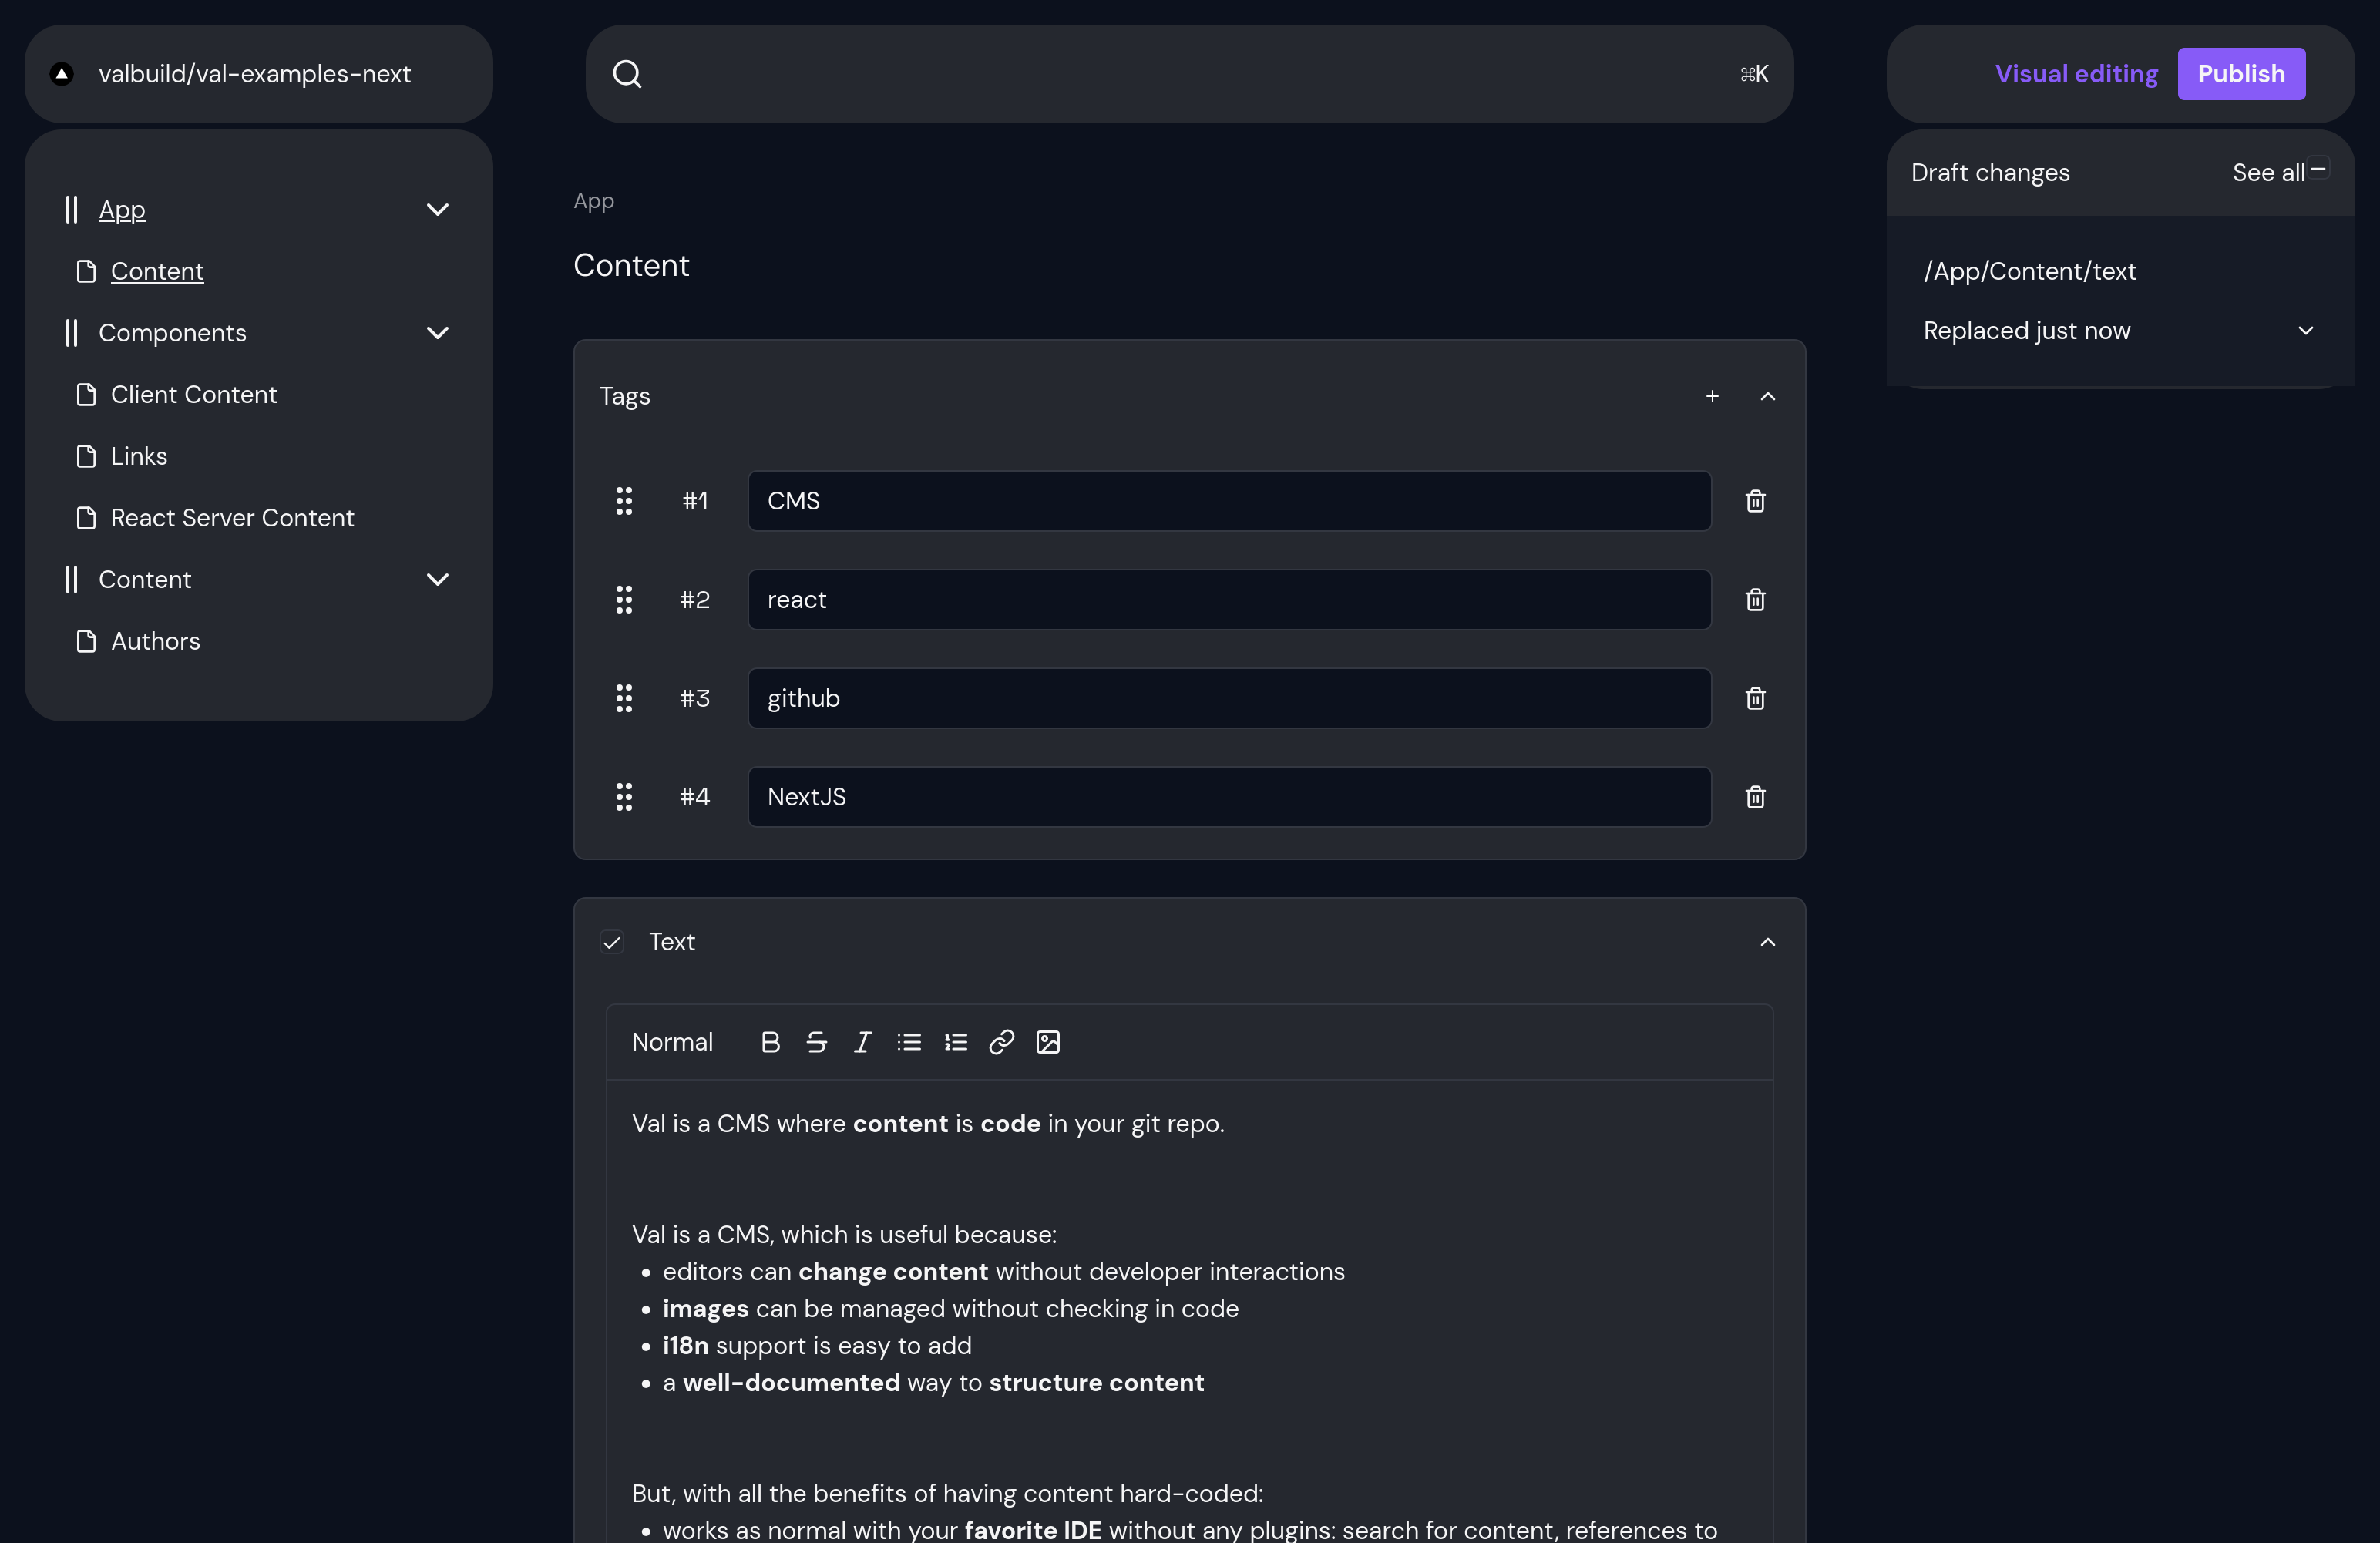Open the Normal text style dropdown
The height and width of the screenshot is (1543, 2380).
[672, 1042]
